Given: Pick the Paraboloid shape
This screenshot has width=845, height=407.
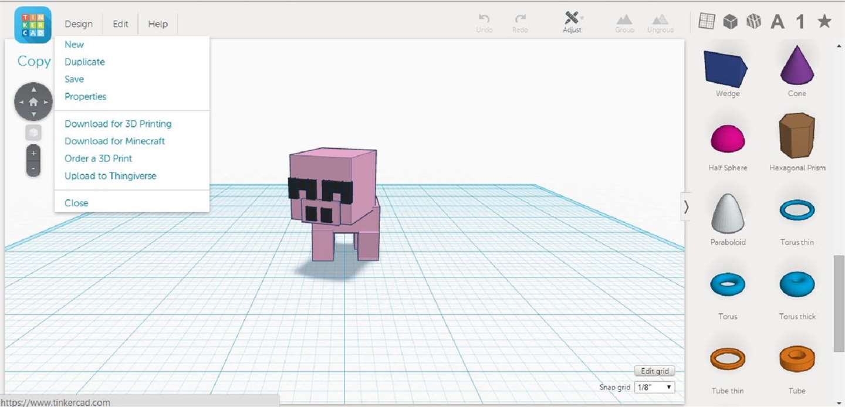Looking at the screenshot, I should point(728,213).
